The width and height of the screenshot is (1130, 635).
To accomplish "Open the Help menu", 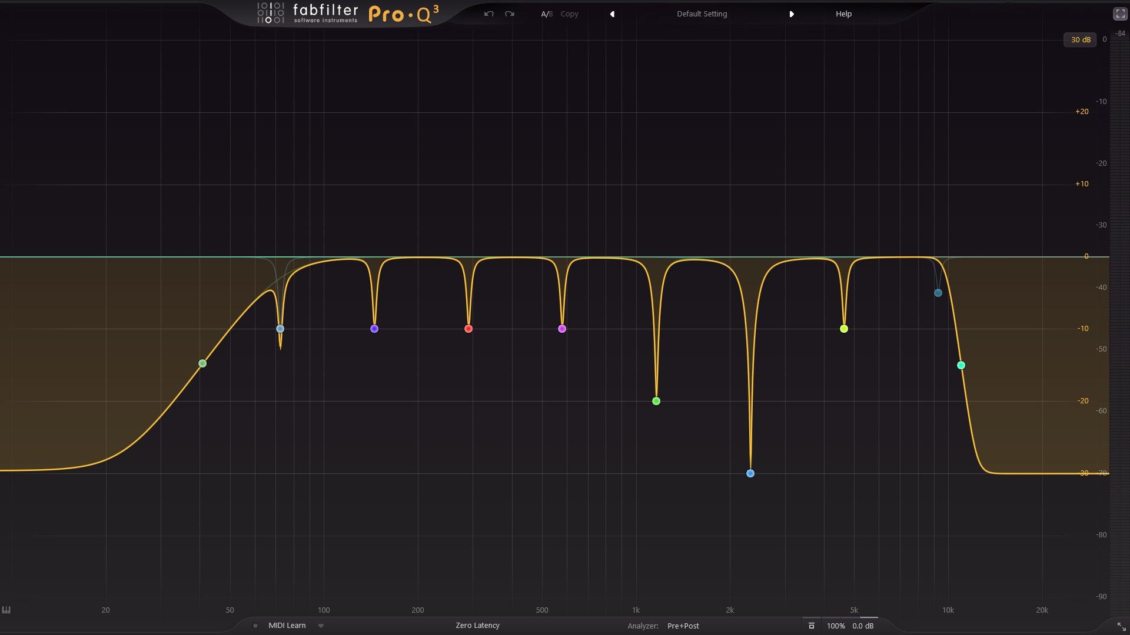I will click(x=843, y=14).
